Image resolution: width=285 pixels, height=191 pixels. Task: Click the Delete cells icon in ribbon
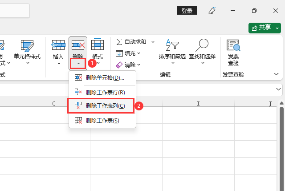(x=78, y=45)
